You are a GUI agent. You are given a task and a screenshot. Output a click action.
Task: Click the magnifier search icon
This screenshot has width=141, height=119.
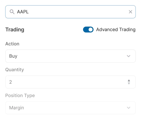click(12, 12)
